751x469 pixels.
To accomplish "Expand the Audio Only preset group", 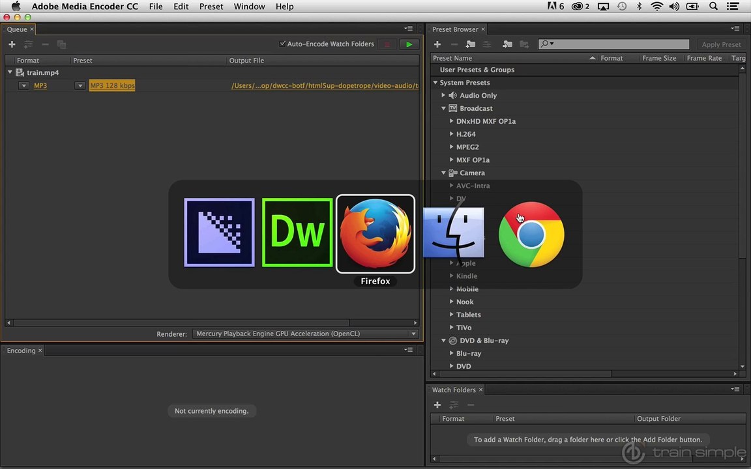I will (x=443, y=95).
